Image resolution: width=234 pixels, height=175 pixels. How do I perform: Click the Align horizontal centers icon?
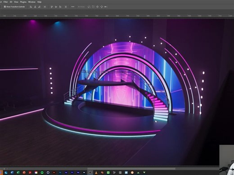point(35,7)
